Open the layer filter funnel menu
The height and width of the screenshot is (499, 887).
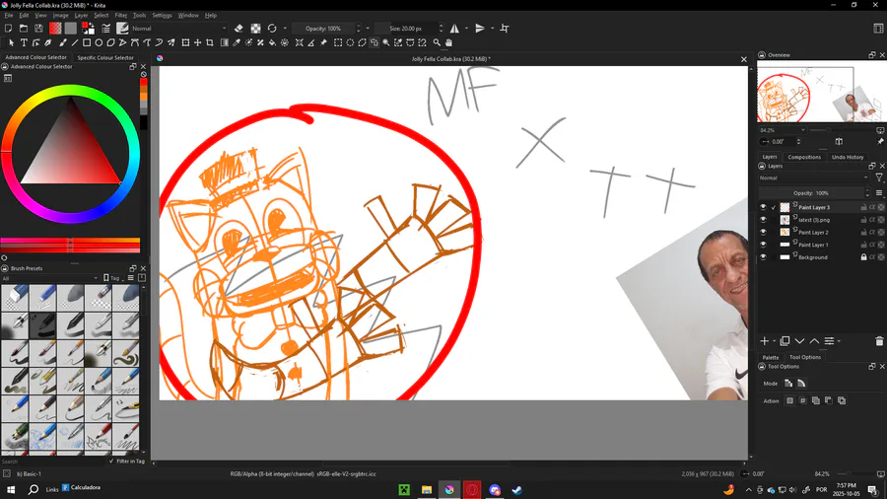[878, 178]
